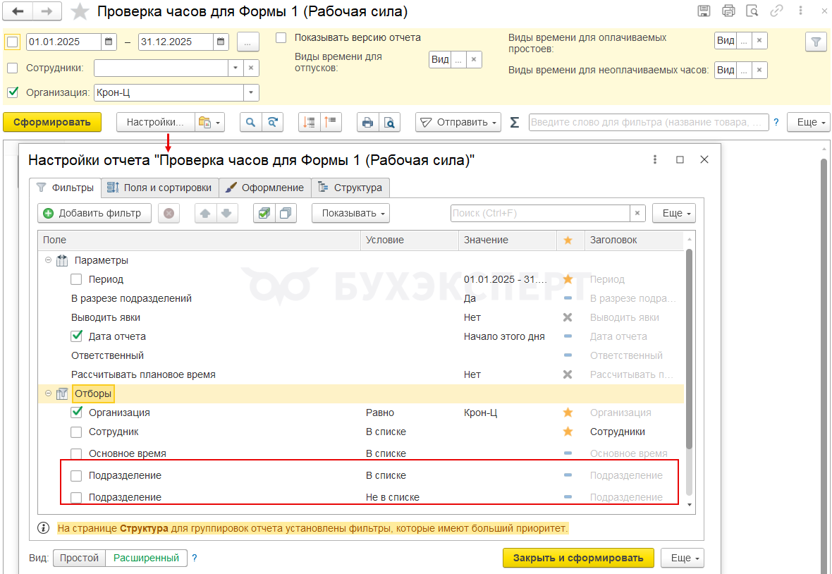Viewport: 832px width, 574px height.
Task: Collapse the Параметры tree group
Action: pos(49,260)
